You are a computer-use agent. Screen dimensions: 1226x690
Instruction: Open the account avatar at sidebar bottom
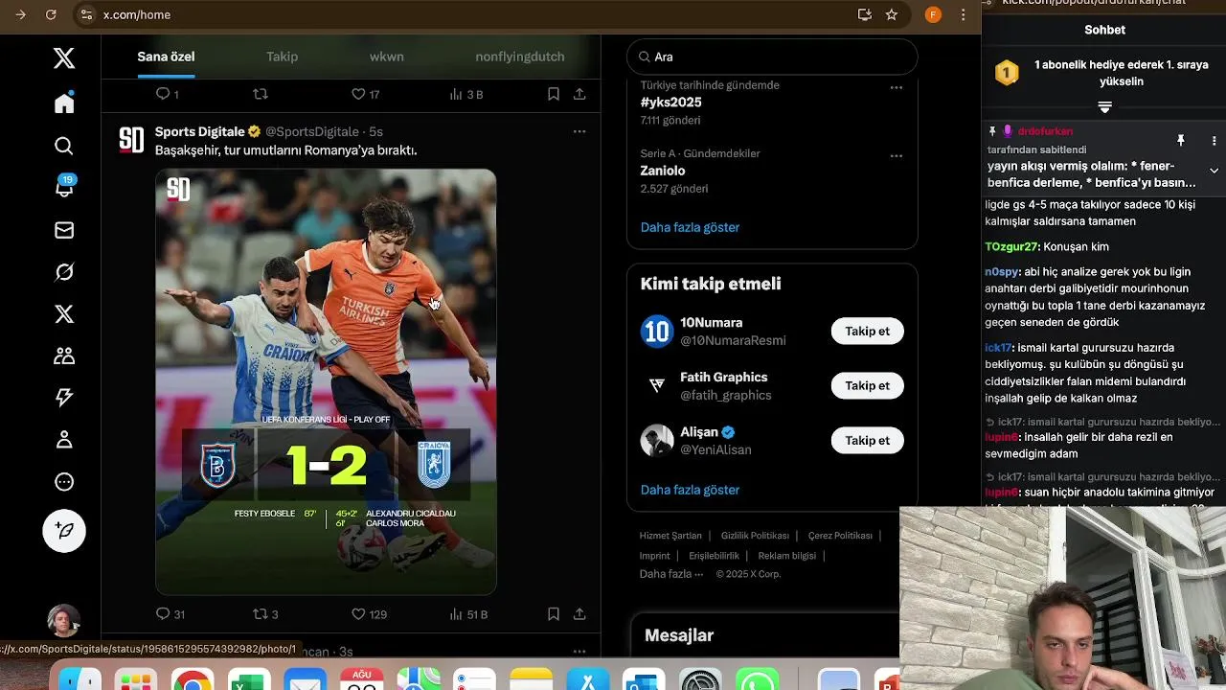(x=64, y=620)
